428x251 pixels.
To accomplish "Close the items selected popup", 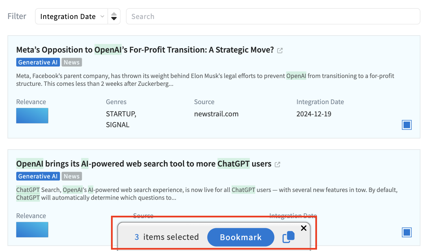I will [x=304, y=228].
